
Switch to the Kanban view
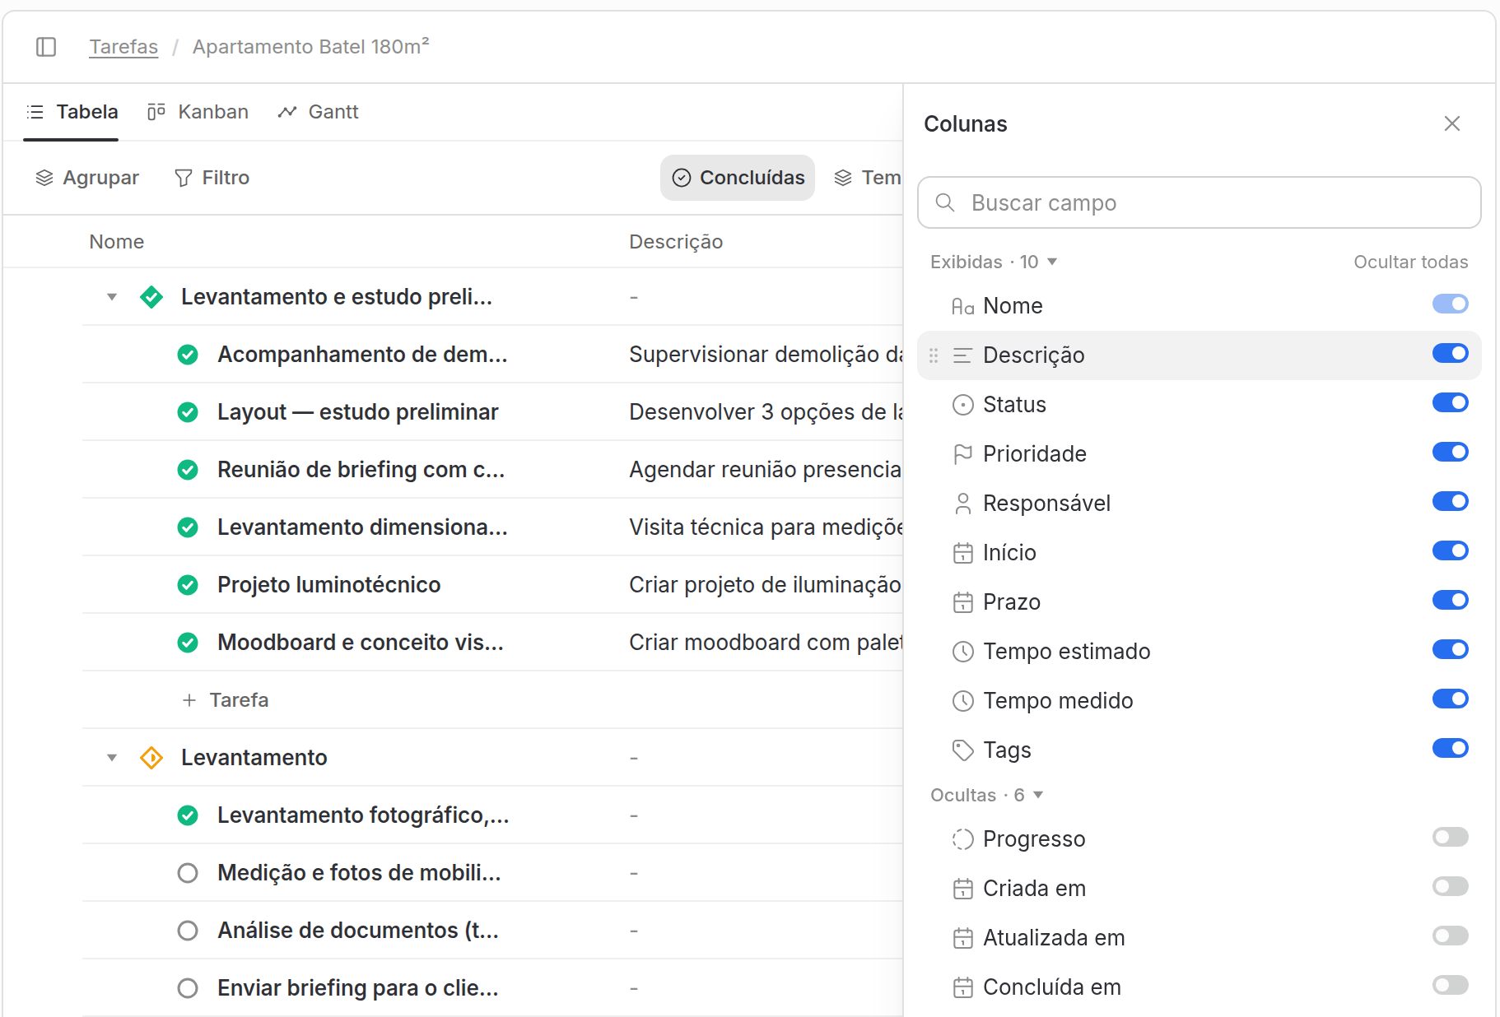coord(198,112)
